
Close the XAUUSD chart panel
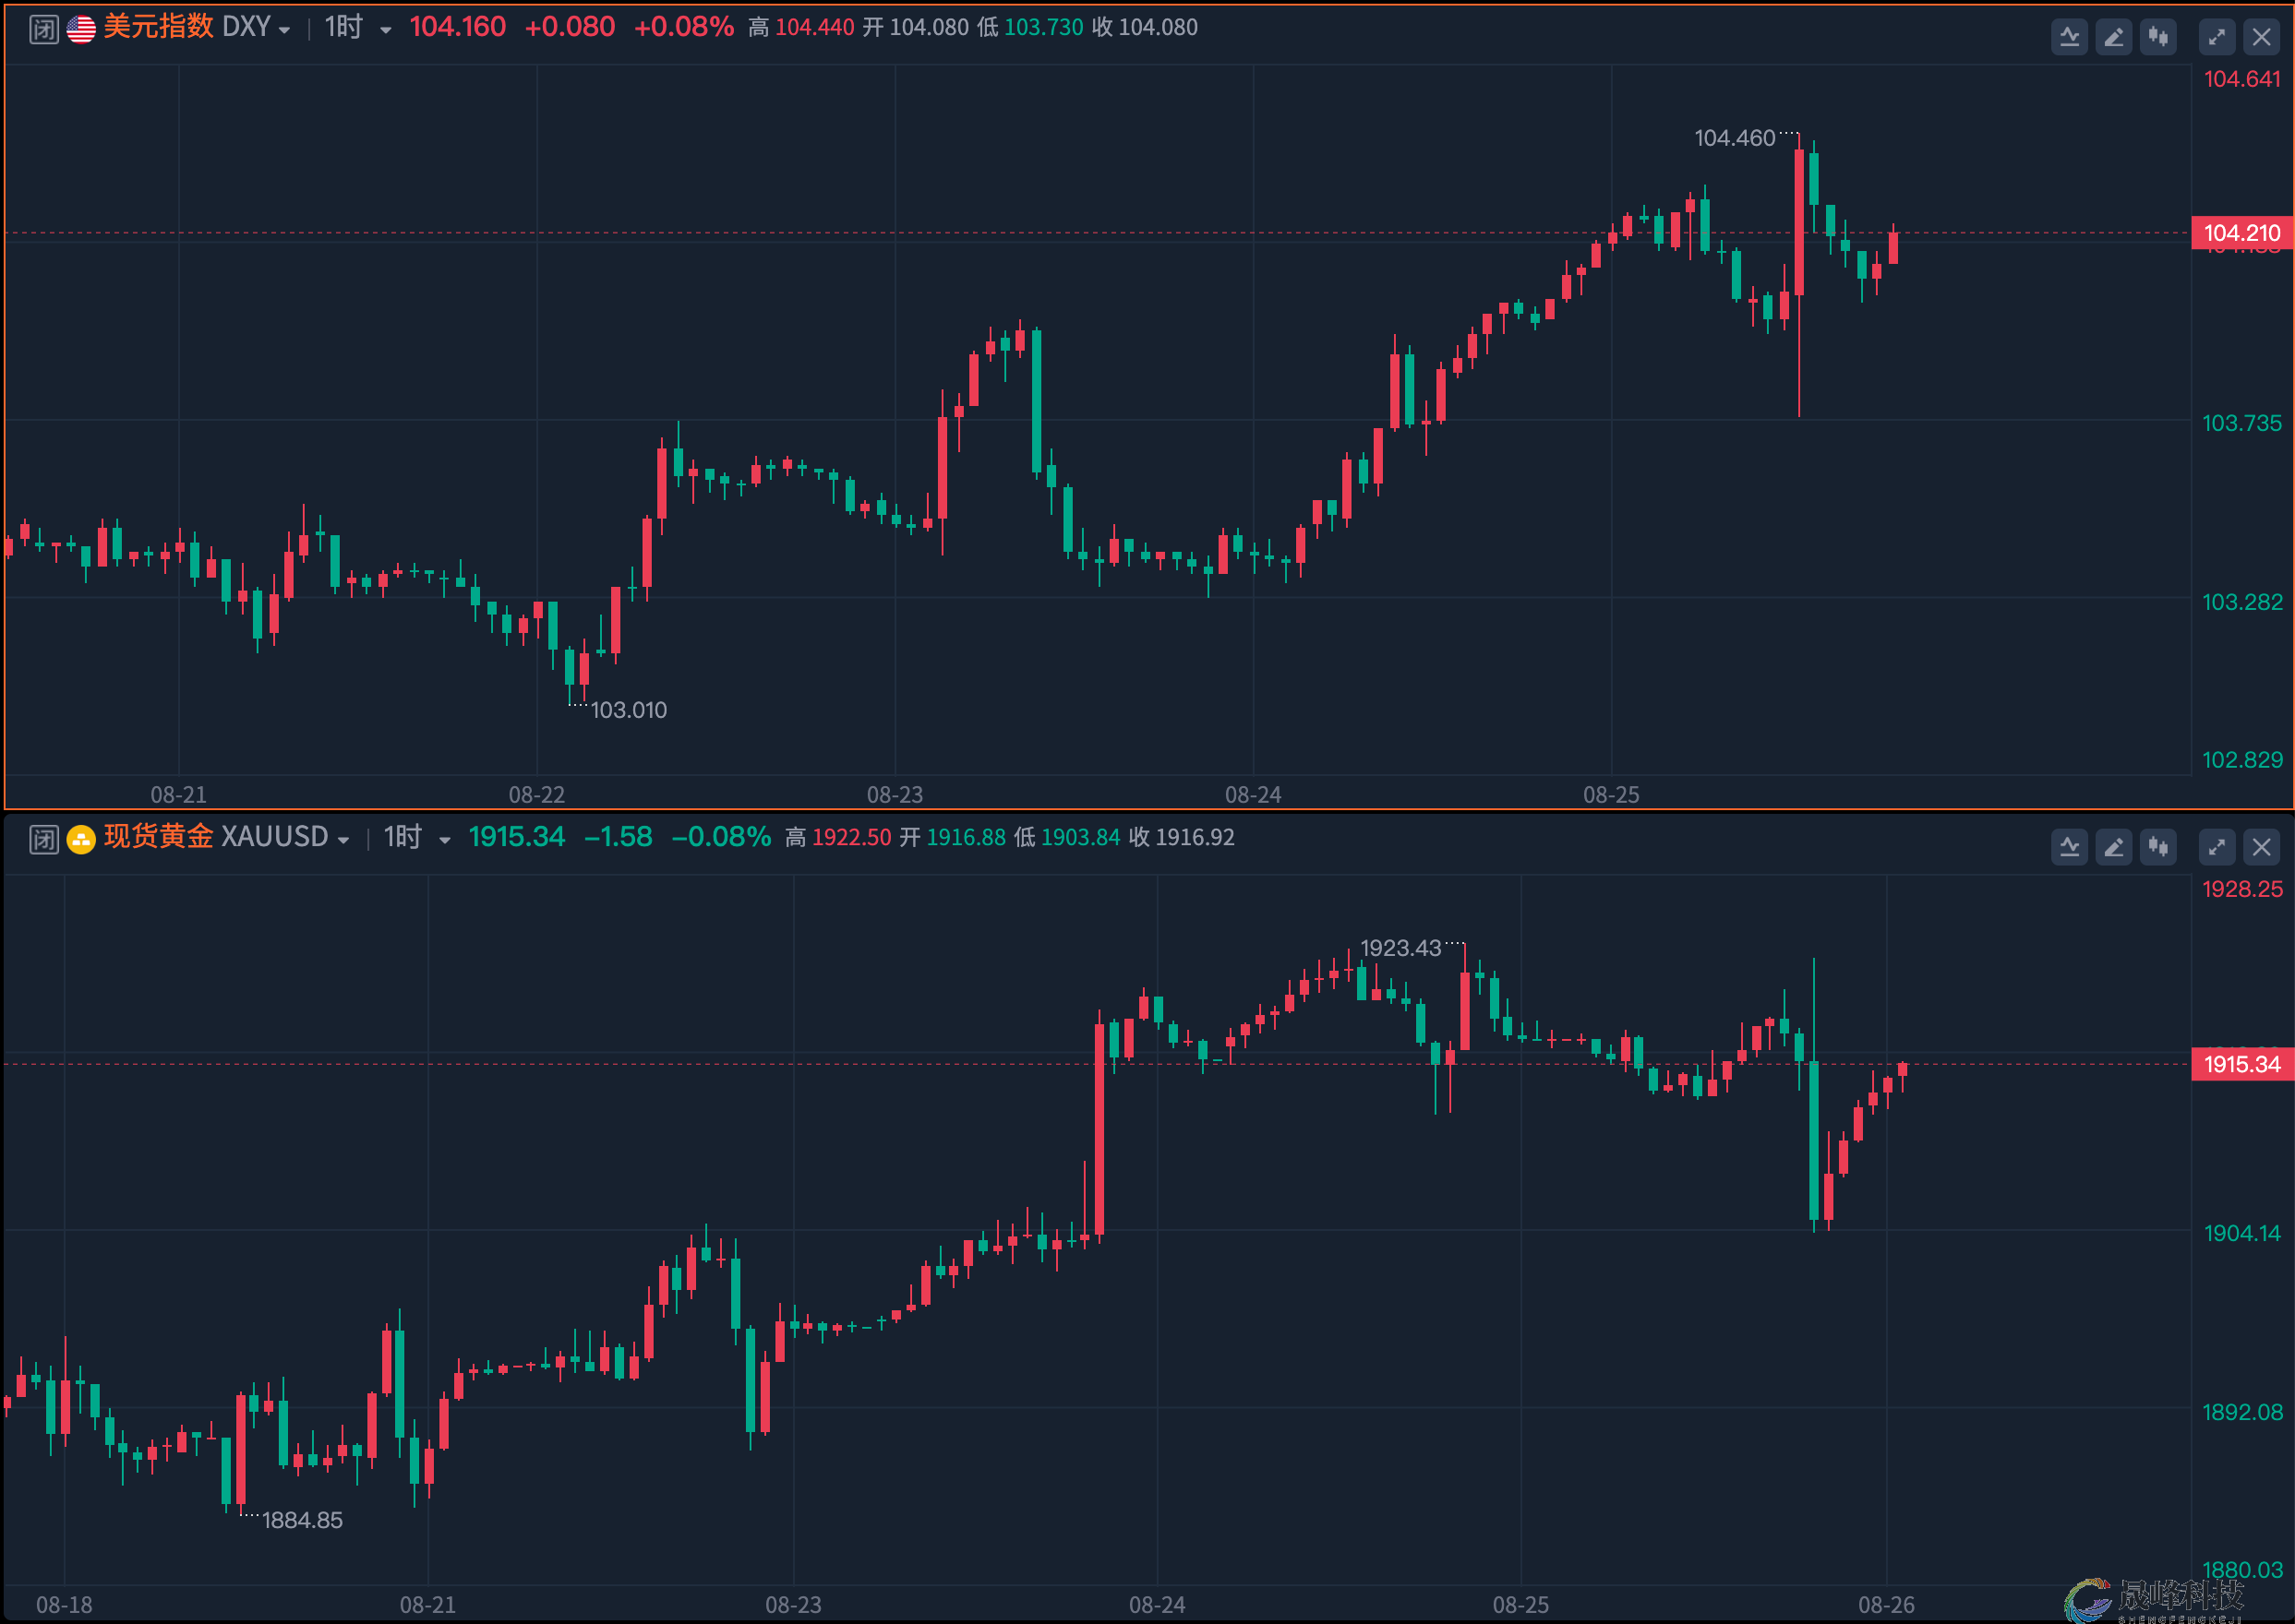click(2262, 848)
